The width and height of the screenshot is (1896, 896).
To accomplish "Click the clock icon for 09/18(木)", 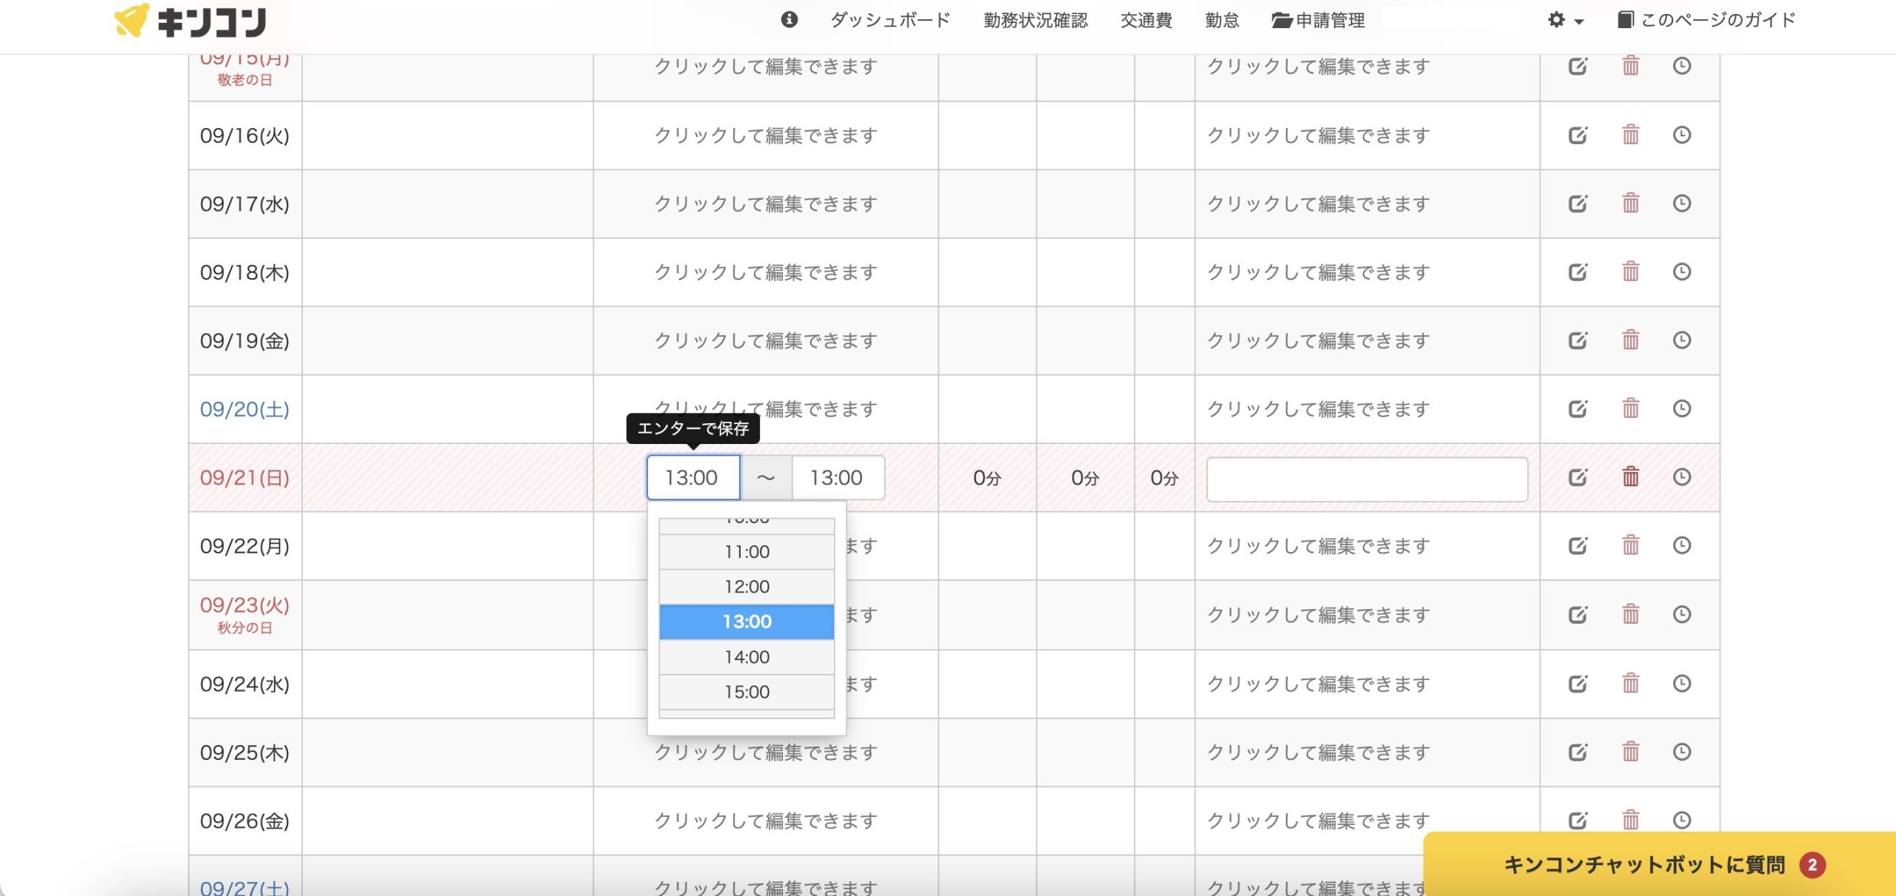I will pos(1681,272).
